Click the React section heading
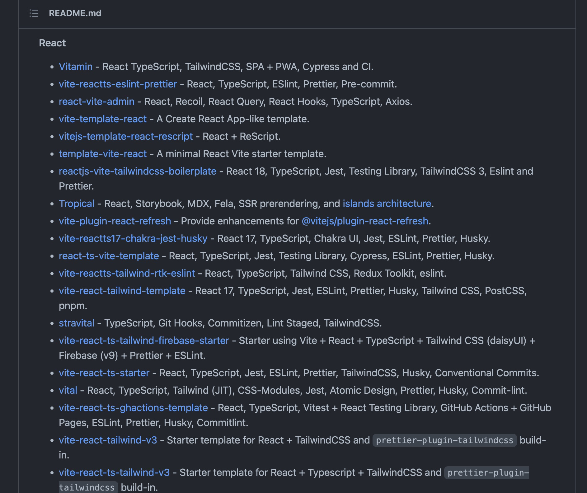Image resolution: width=587 pixels, height=493 pixels. click(52, 43)
